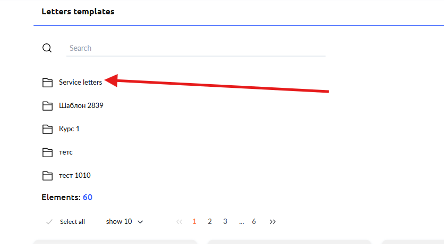Open the show 10 dropdown
444x244 pixels.
coord(125,222)
